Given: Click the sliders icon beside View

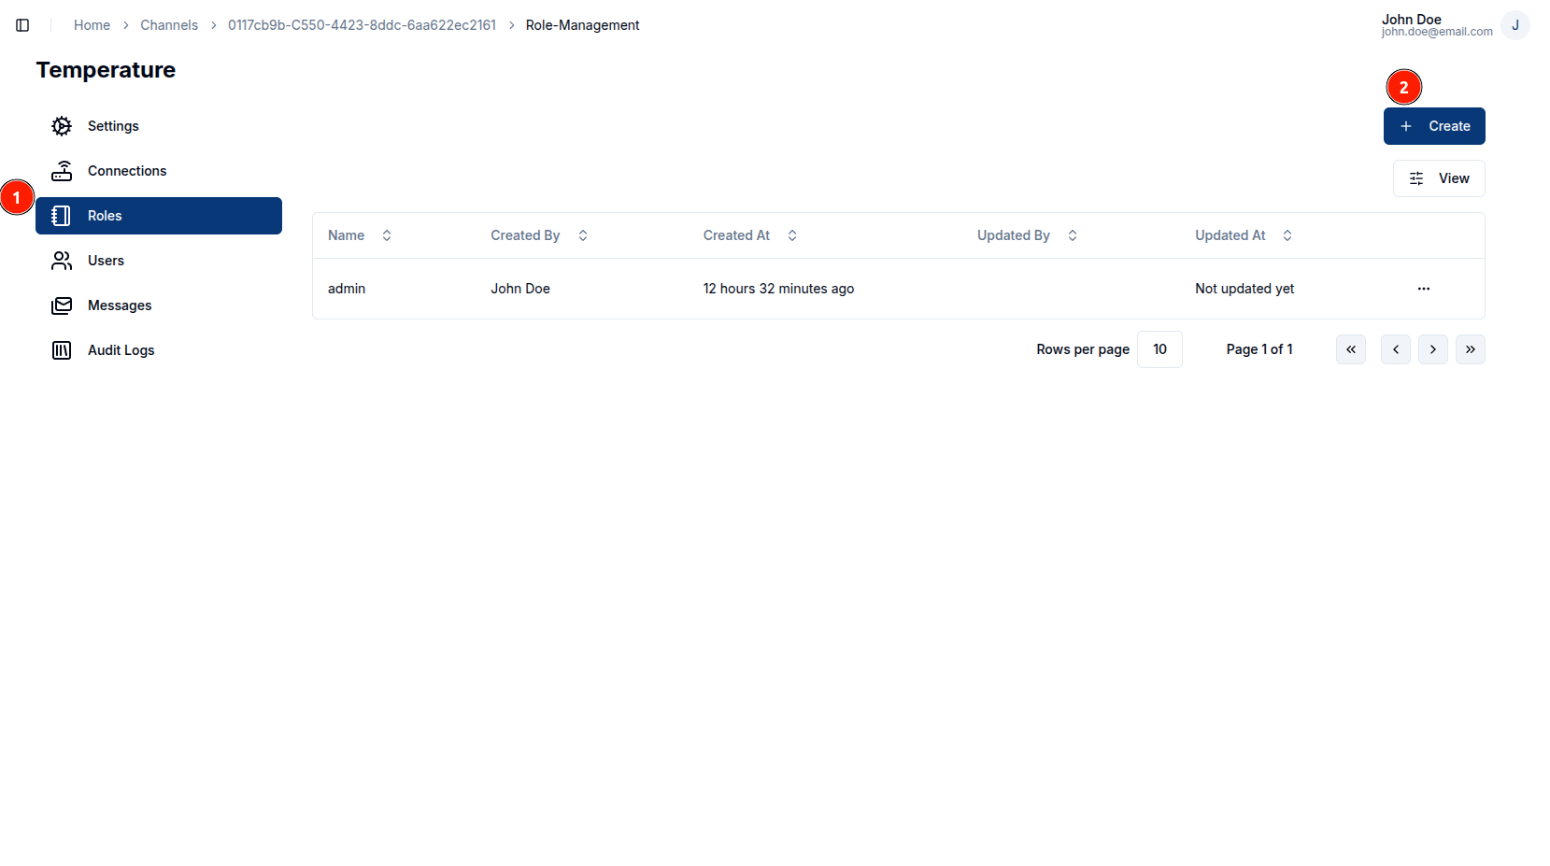Looking at the screenshot, I should (1416, 178).
